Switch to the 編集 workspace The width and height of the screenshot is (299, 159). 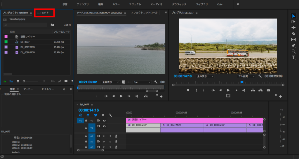(101, 4)
